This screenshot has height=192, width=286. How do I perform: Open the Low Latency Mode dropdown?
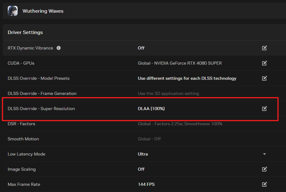pos(264,154)
